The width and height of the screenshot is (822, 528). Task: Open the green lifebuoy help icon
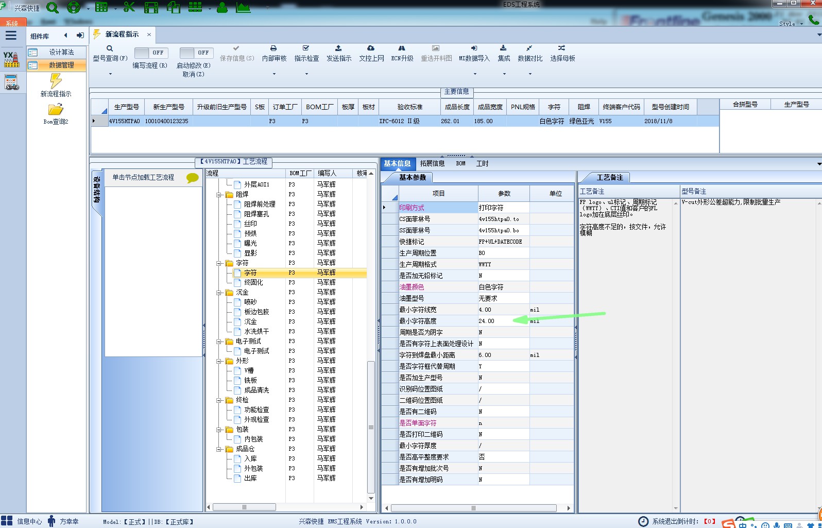point(74,7)
